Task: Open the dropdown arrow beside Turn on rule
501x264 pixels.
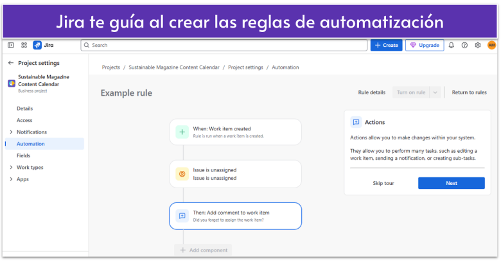Action: [x=435, y=92]
